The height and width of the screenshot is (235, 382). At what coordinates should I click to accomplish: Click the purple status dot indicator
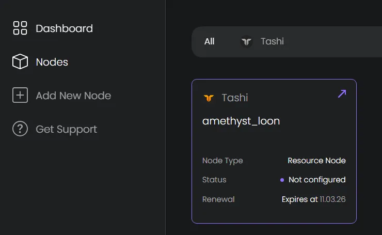click(x=282, y=180)
